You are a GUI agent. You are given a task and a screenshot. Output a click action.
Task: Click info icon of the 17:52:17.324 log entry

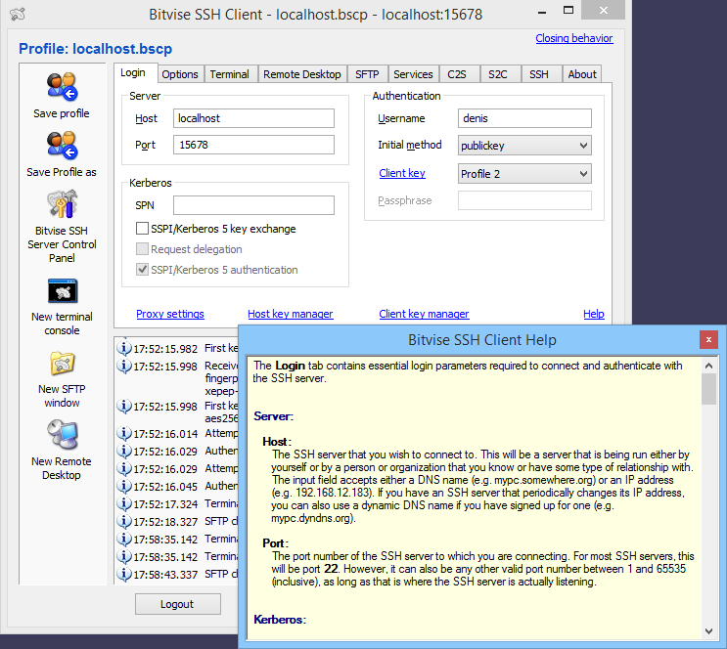pyautogui.click(x=123, y=503)
